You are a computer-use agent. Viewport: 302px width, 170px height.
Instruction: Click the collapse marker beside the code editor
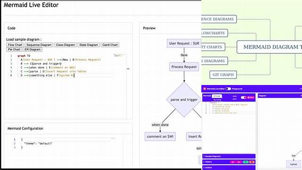point(128,69)
